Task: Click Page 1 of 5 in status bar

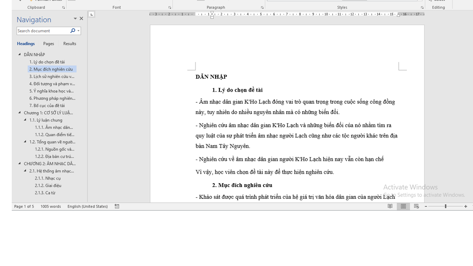Action: pyautogui.click(x=24, y=207)
